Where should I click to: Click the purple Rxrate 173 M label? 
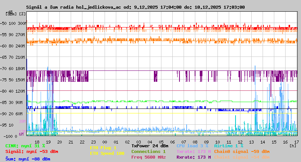pyautogui.click(x=193, y=157)
